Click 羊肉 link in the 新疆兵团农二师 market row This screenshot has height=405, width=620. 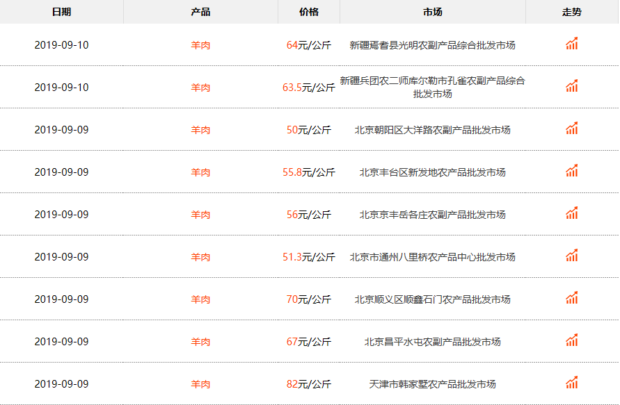click(x=200, y=88)
